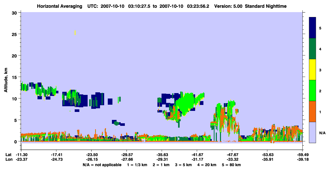The image size is (336, 172).
Task: Click 'Version: 5.00' in the title
Action: point(228,6)
